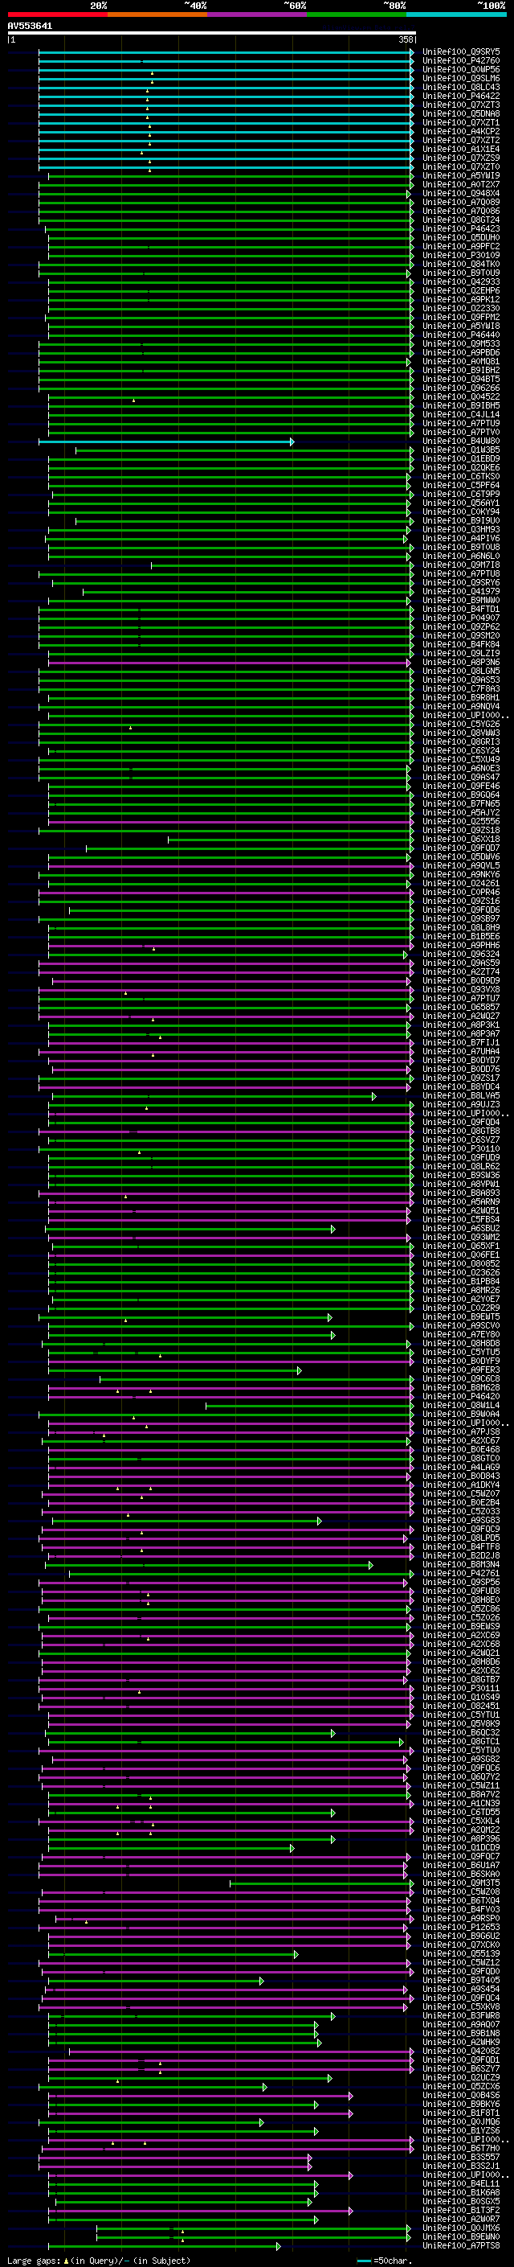Click the UniRef100_C4JL14 label
Image resolution: width=514 pixels, height=2267 pixels.
[x=461, y=414]
